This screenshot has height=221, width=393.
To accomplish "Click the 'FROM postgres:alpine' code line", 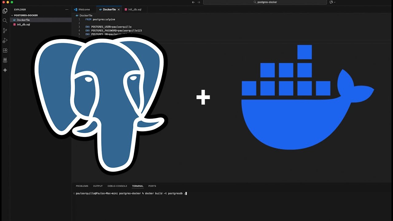I will 100,19.
